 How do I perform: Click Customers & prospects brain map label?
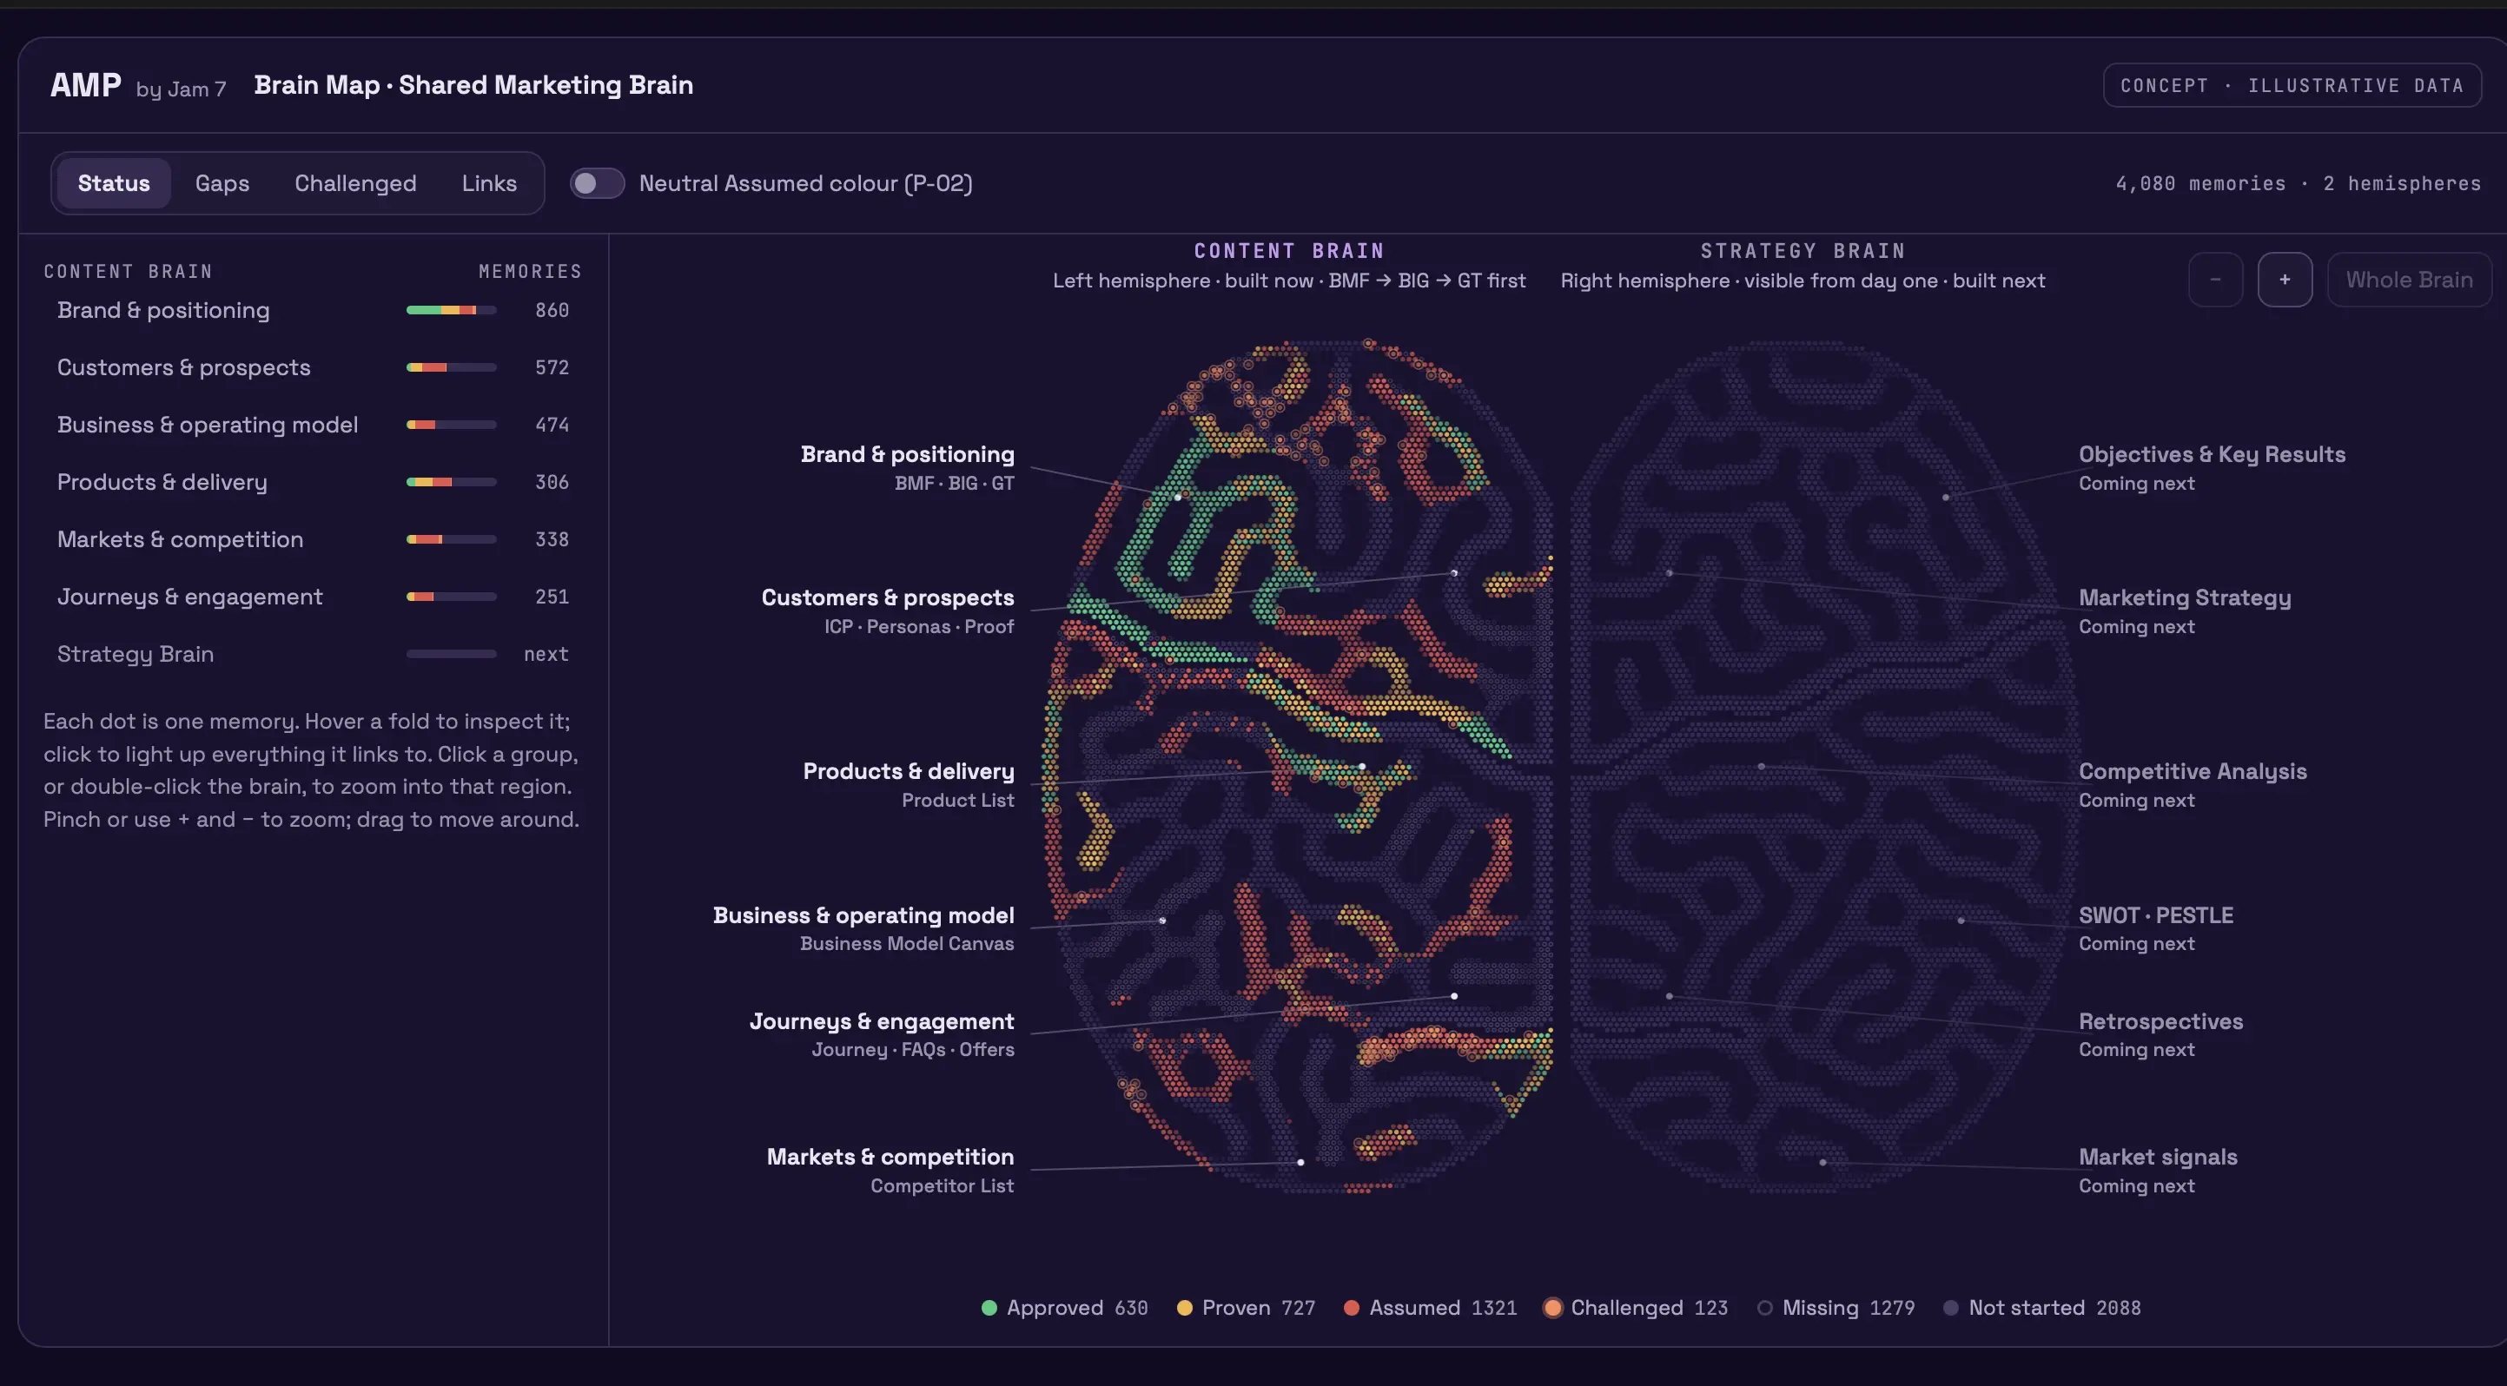[888, 598]
